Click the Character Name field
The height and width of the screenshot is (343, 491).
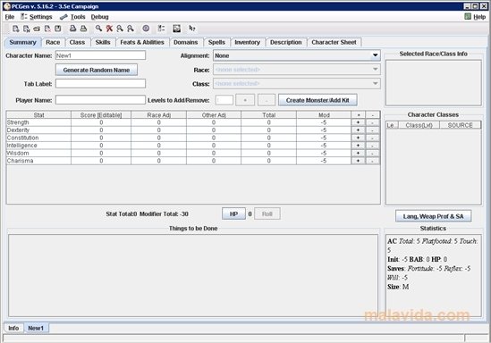tap(100, 55)
